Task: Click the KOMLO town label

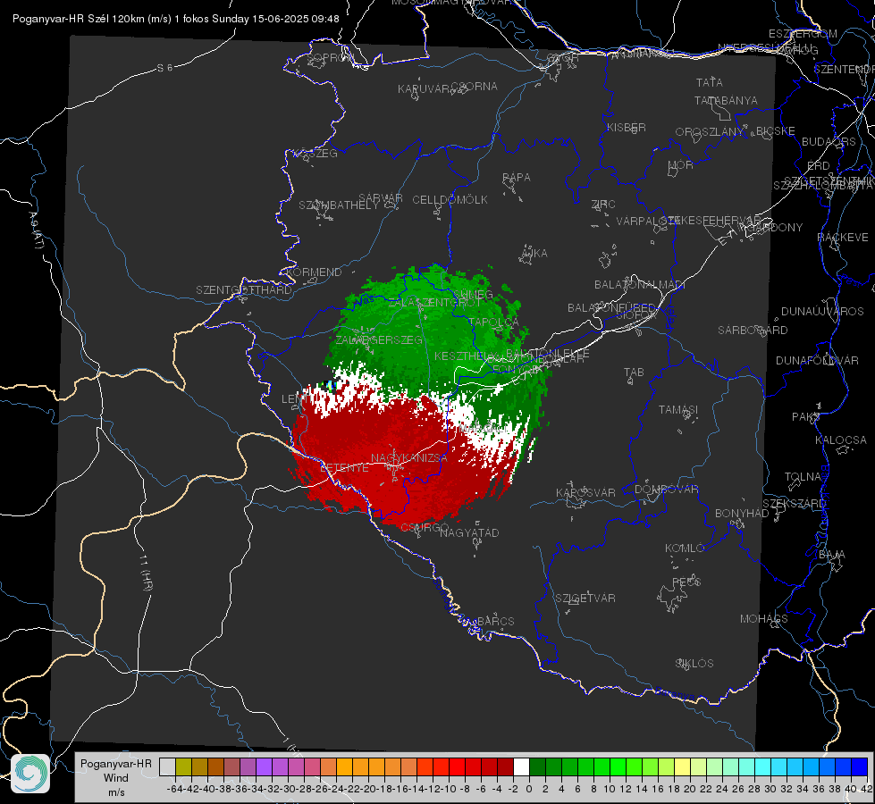Action: (x=685, y=549)
